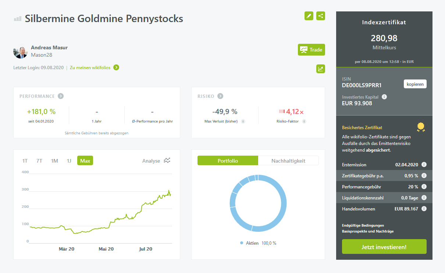Click the bar chart icon before title
Viewport: 445px width, 273px height.
click(18, 19)
